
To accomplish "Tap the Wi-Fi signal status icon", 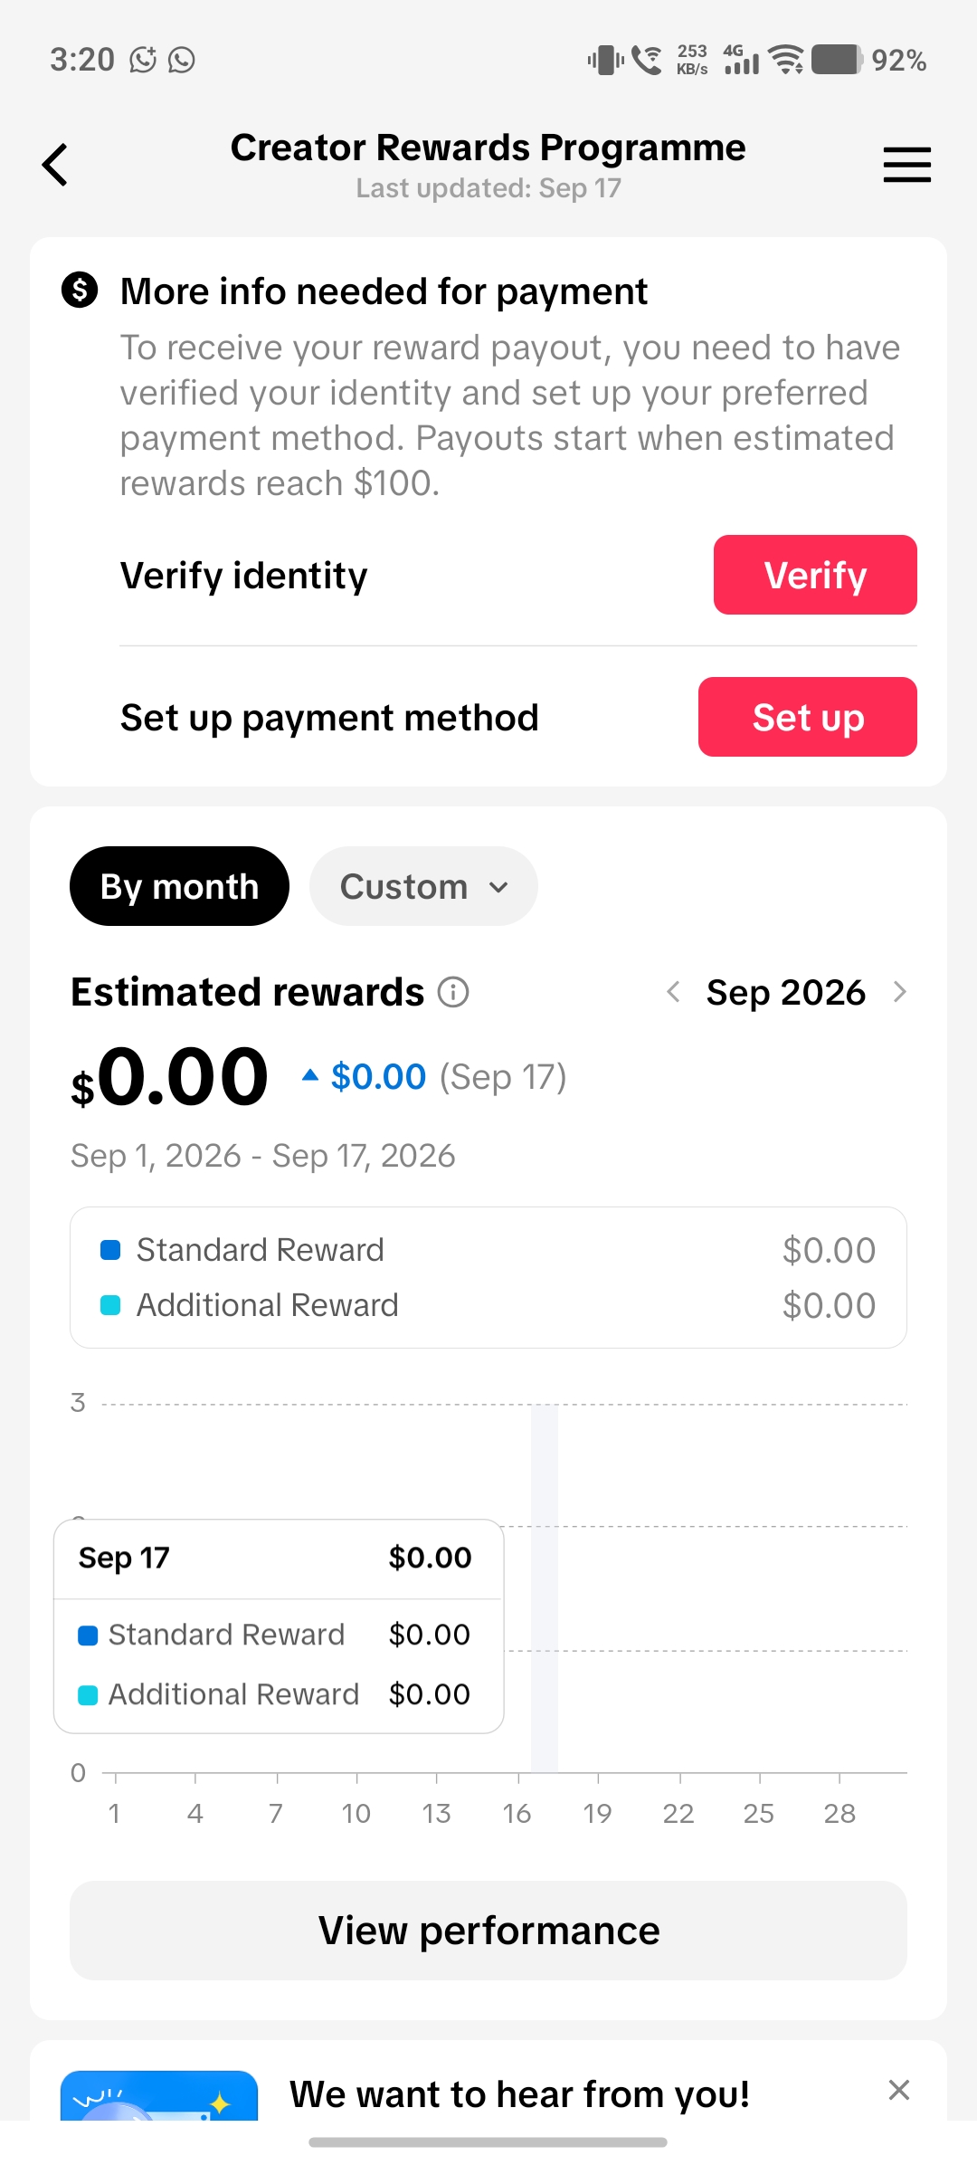I will 786,60.
